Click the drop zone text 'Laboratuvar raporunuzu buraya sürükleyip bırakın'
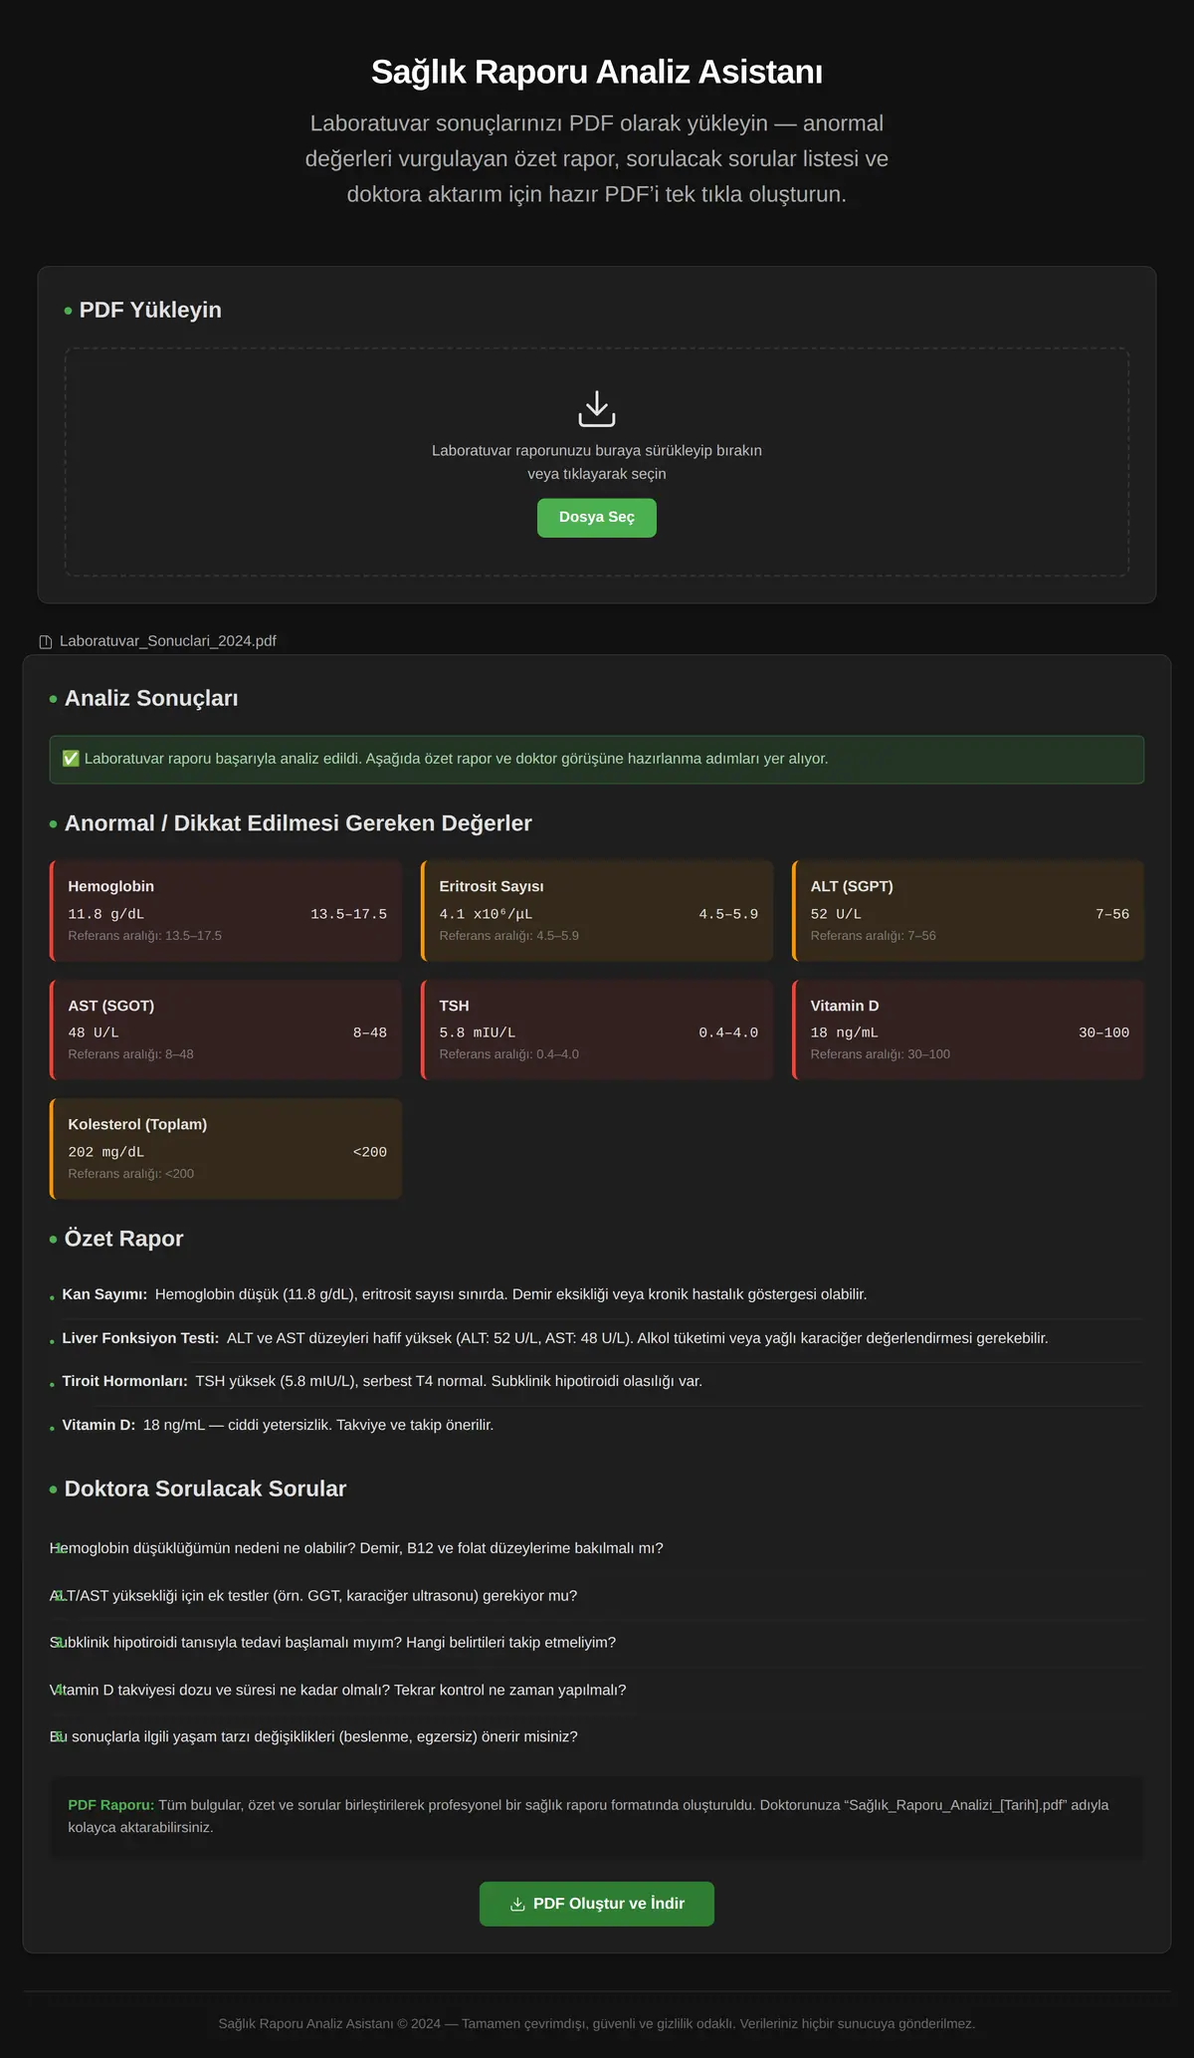Image resolution: width=1194 pixels, height=2058 pixels. pyautogui.click(x=597, y=451)
